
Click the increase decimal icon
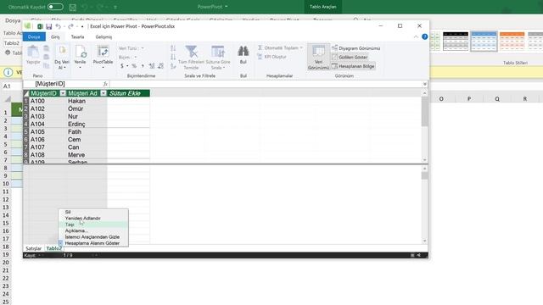(152, 66)
